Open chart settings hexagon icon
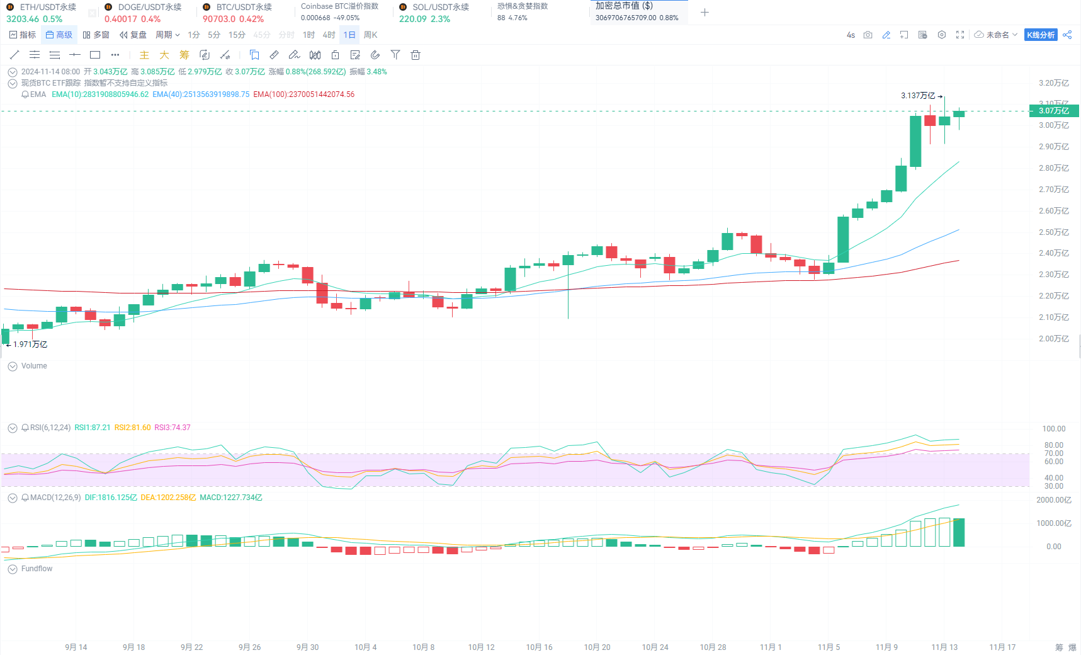The height and width of the screenshot is (655, 1081). [942, 35]
